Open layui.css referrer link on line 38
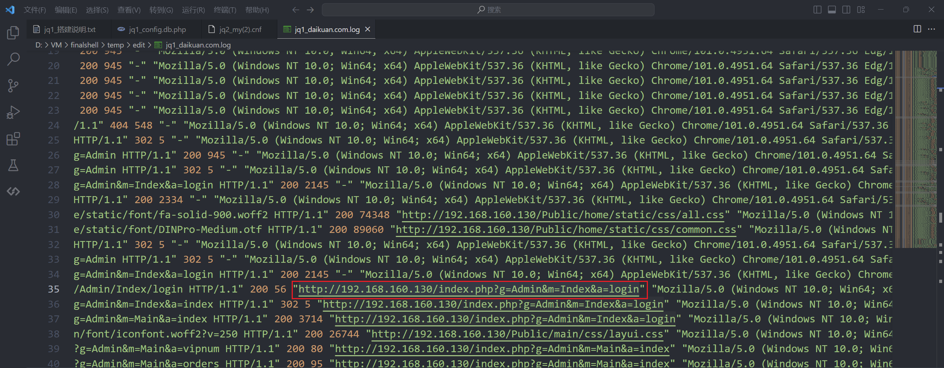Viewport: 944px width, 368px height. click(x=517, y=334)
